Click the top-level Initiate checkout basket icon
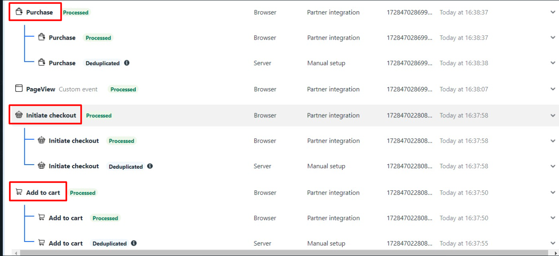559x256 pixels. pyautogui.click(x=19, y=115)
